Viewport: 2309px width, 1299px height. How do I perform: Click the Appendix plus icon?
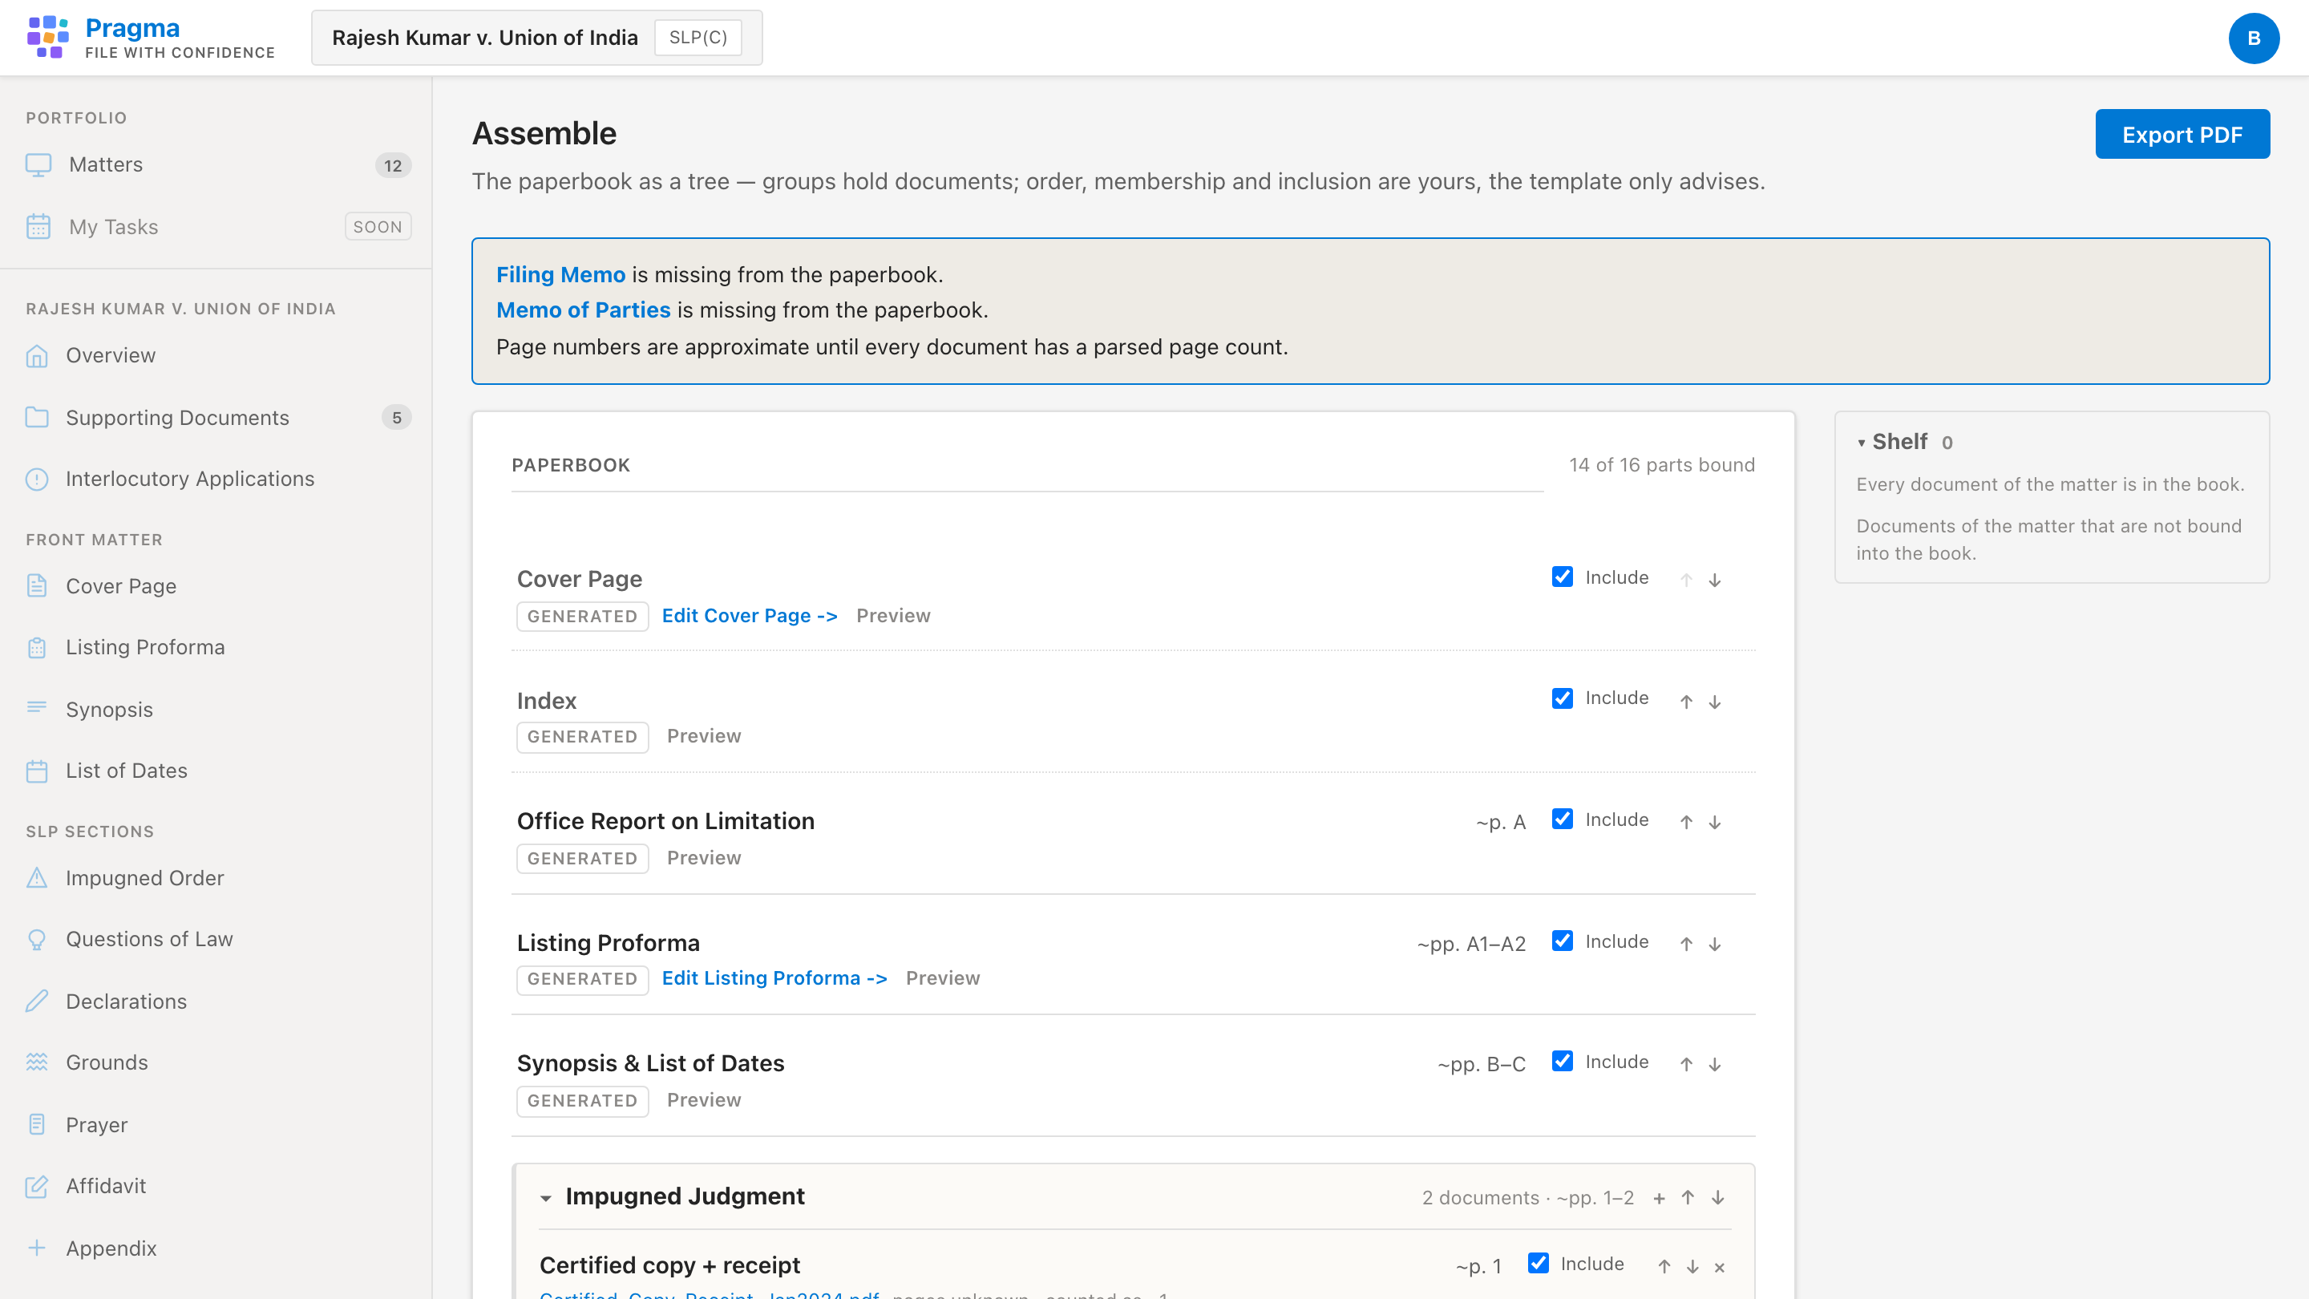coord(37,1248)
